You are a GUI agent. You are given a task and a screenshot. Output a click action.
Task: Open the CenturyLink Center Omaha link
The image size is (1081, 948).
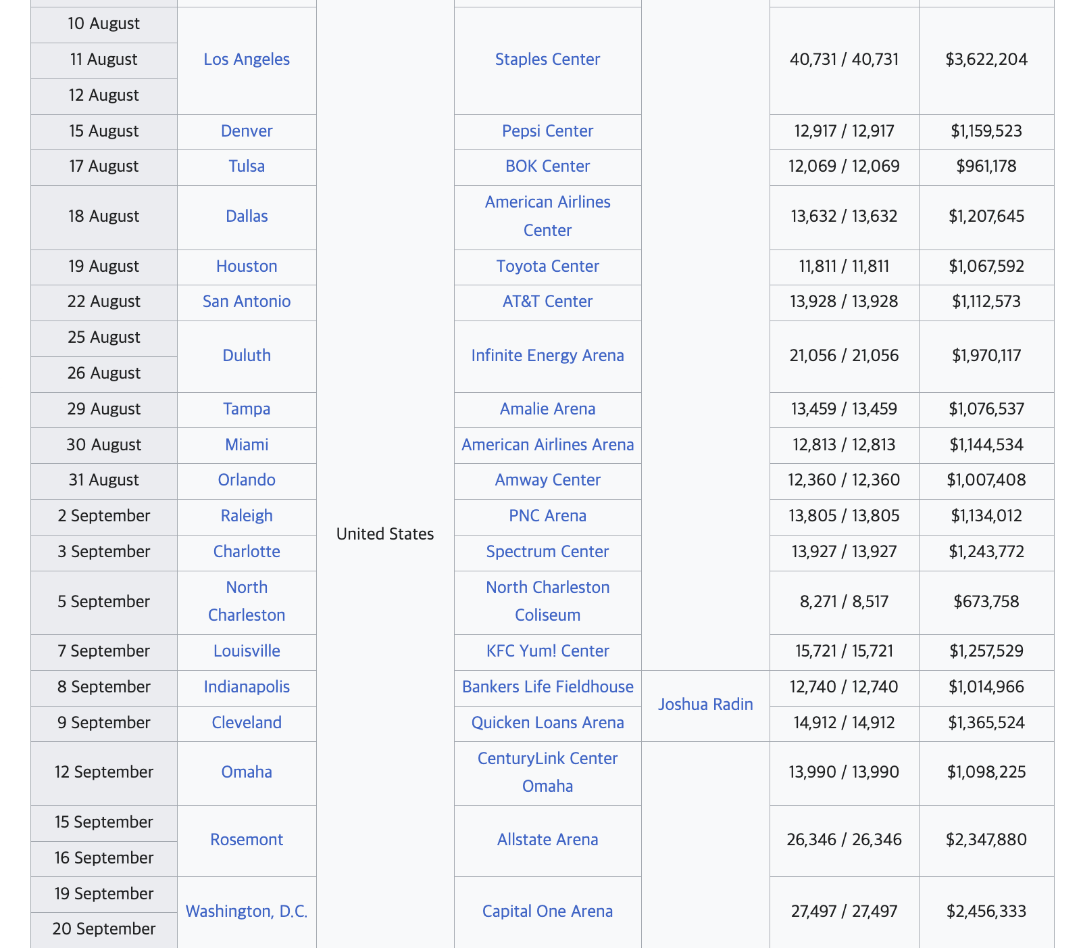click(547, 772)
